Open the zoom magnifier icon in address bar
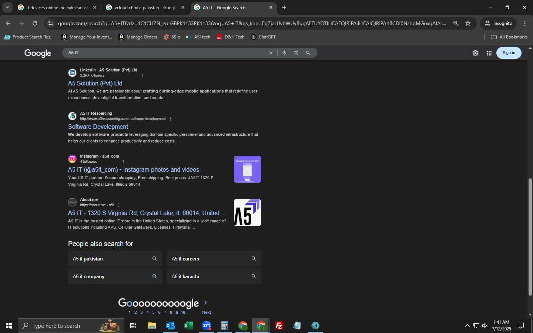The image size is (533, 333). 456,23
